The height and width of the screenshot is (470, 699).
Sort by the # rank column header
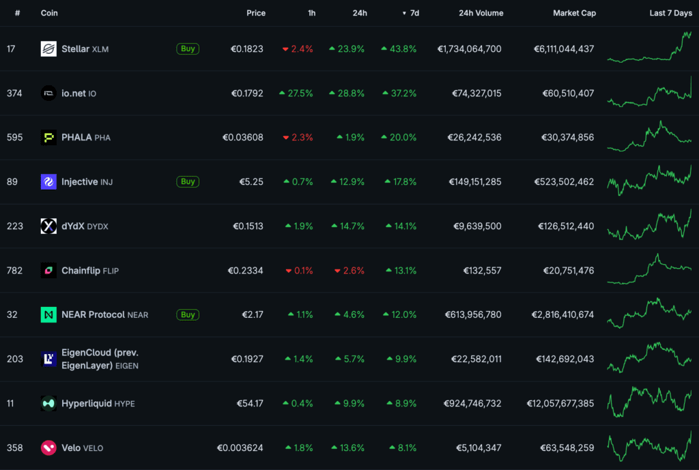(x=17, y=13)
